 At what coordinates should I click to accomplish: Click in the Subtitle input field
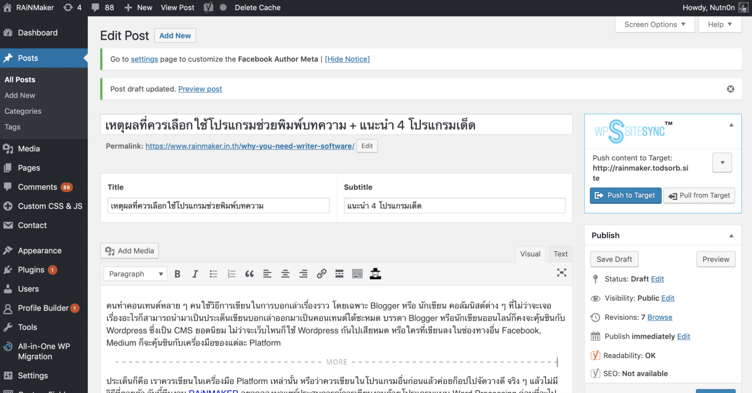click(454, 206)
